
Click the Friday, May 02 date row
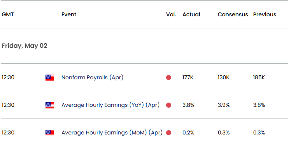coord(145,46)
